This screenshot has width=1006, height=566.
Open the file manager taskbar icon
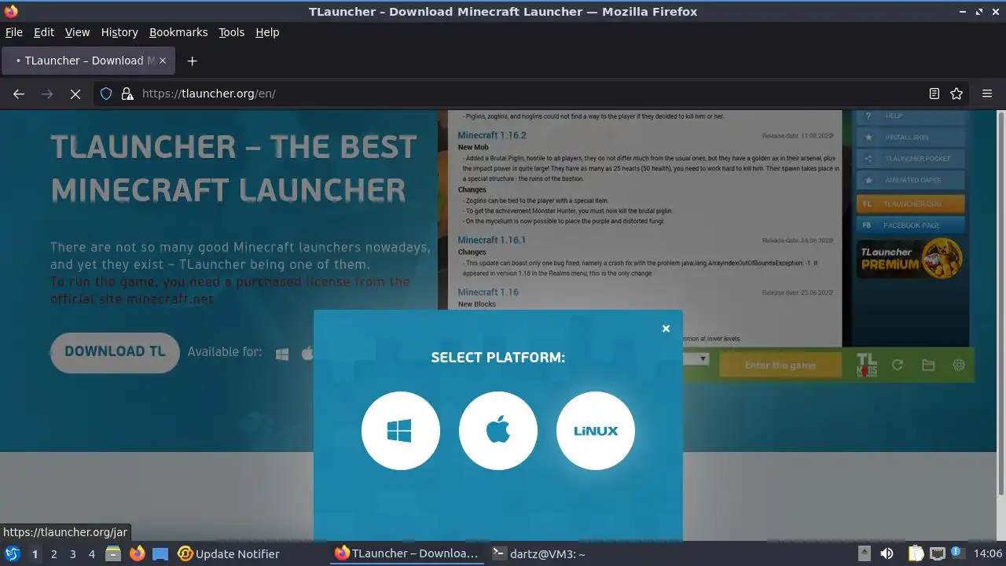(113, 553)
